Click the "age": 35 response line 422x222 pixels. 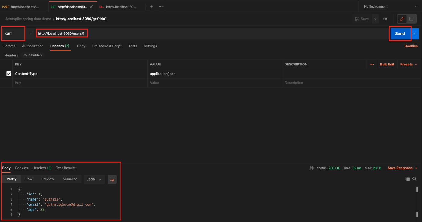point(35,209)
